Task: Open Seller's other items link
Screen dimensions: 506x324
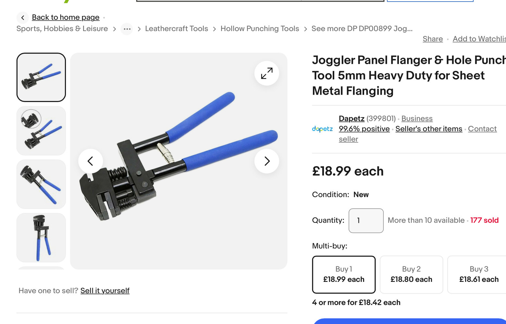Action: [x=429, y=129]
